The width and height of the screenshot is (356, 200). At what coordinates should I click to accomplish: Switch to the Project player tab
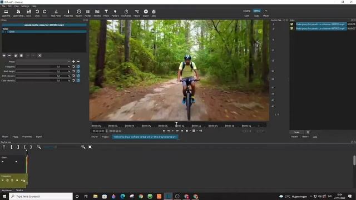click(x=105, y=137)
